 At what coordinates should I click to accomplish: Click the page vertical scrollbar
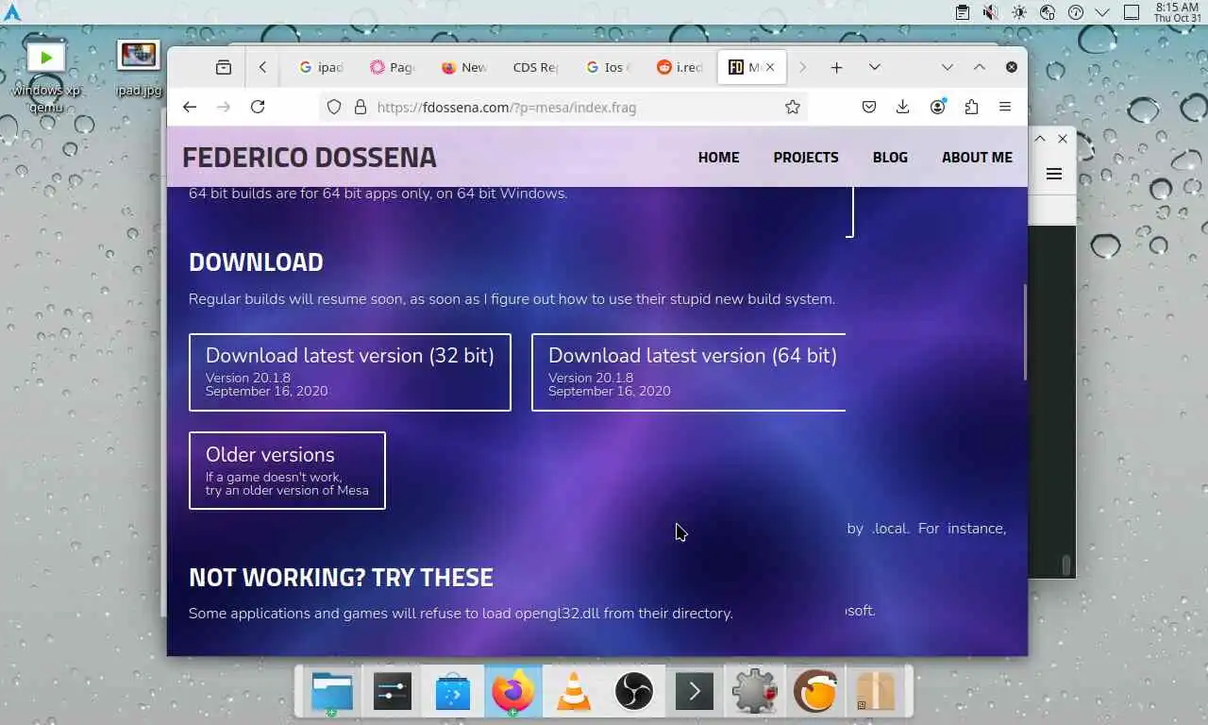click(1024, 331)
